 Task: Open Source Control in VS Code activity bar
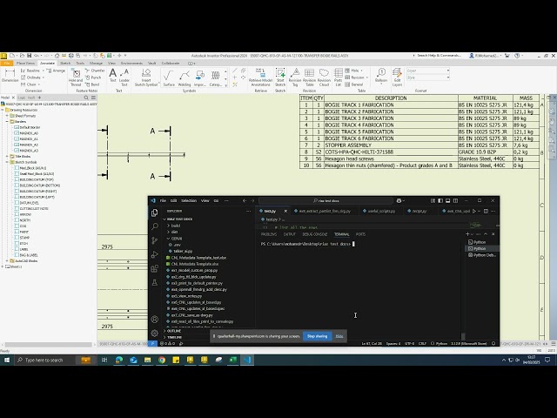point(155,240)
